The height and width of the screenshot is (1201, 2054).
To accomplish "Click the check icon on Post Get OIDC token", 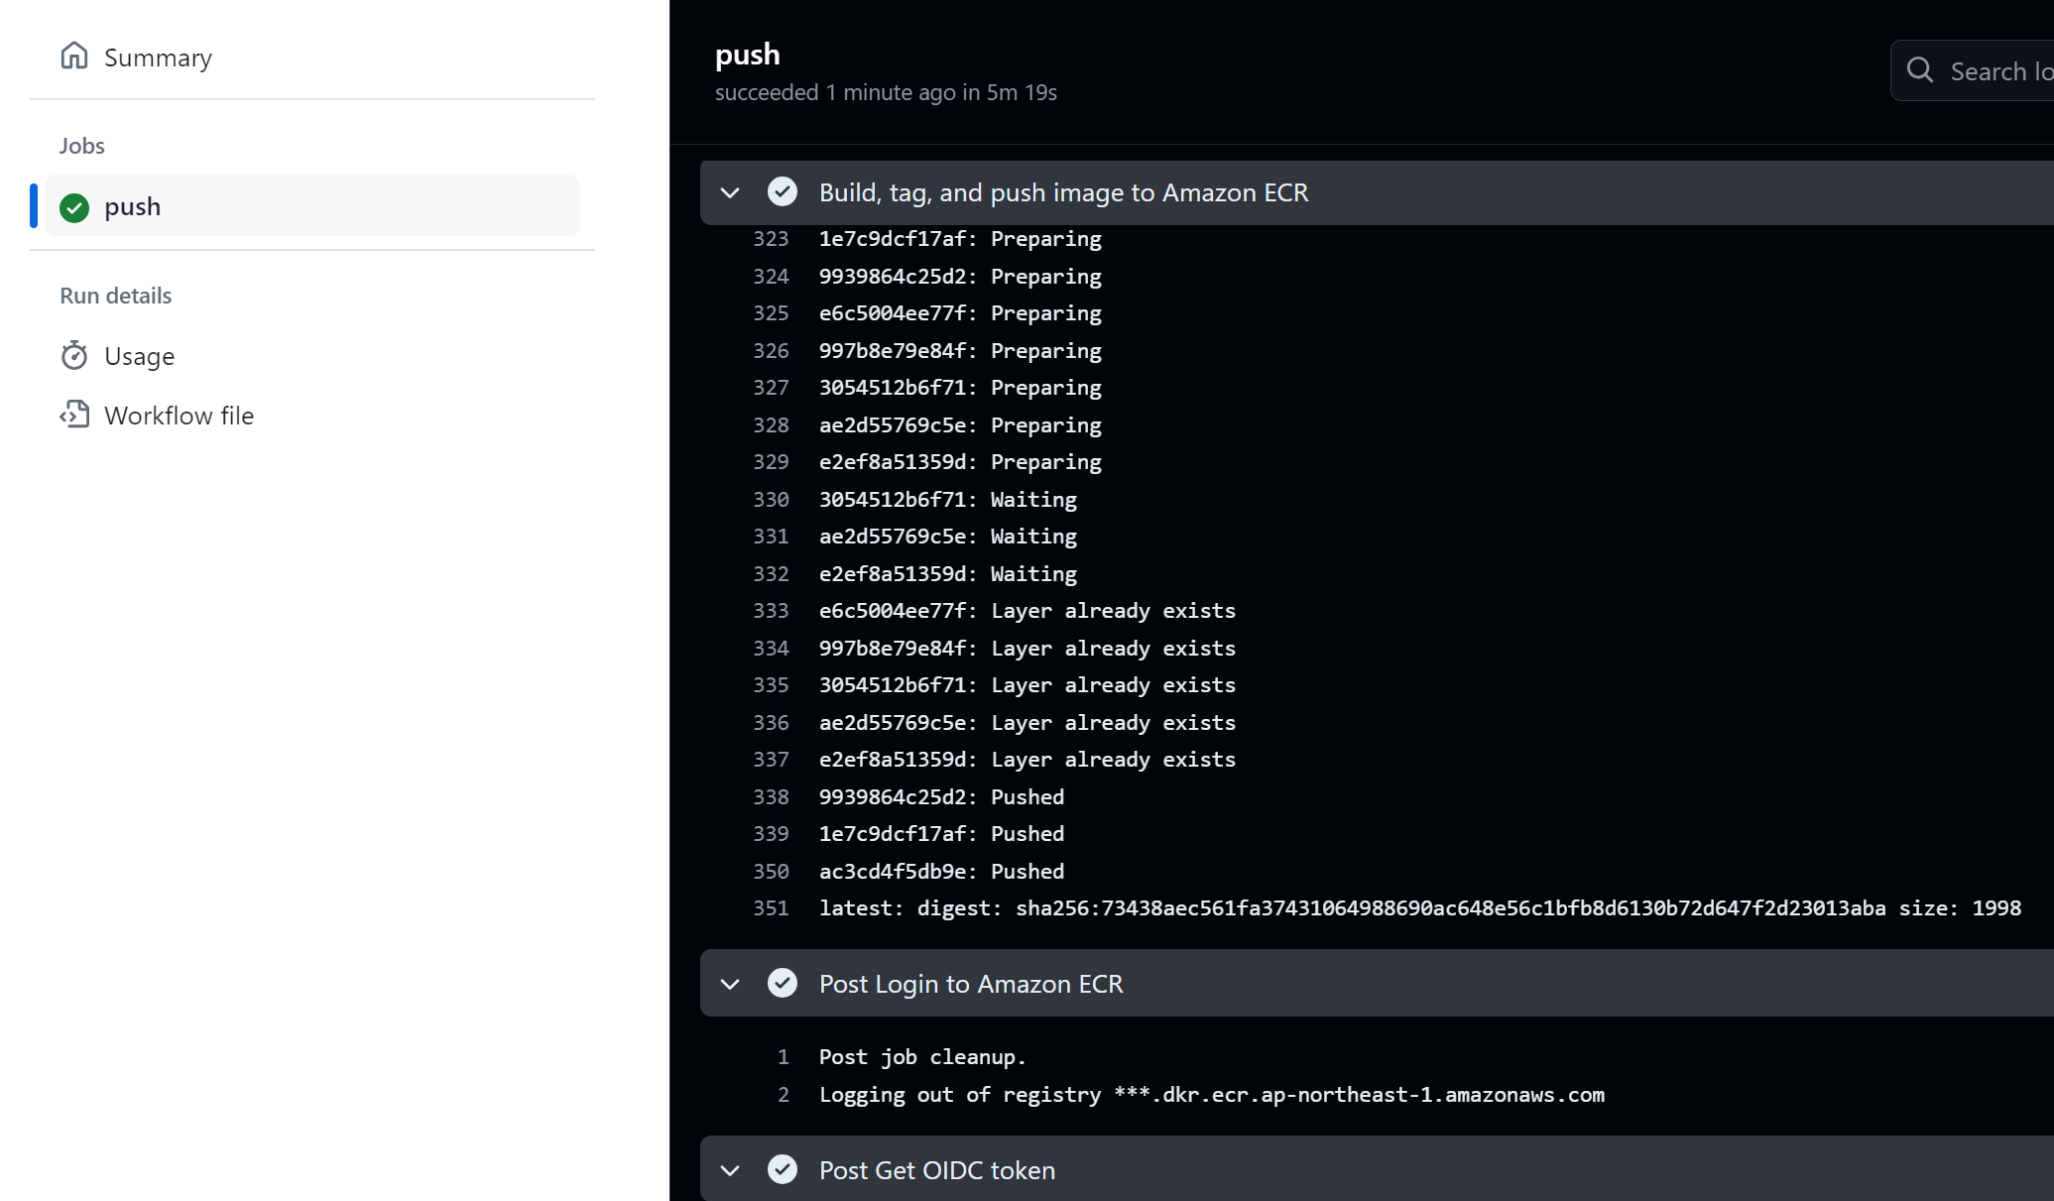I will point(783,1169).
